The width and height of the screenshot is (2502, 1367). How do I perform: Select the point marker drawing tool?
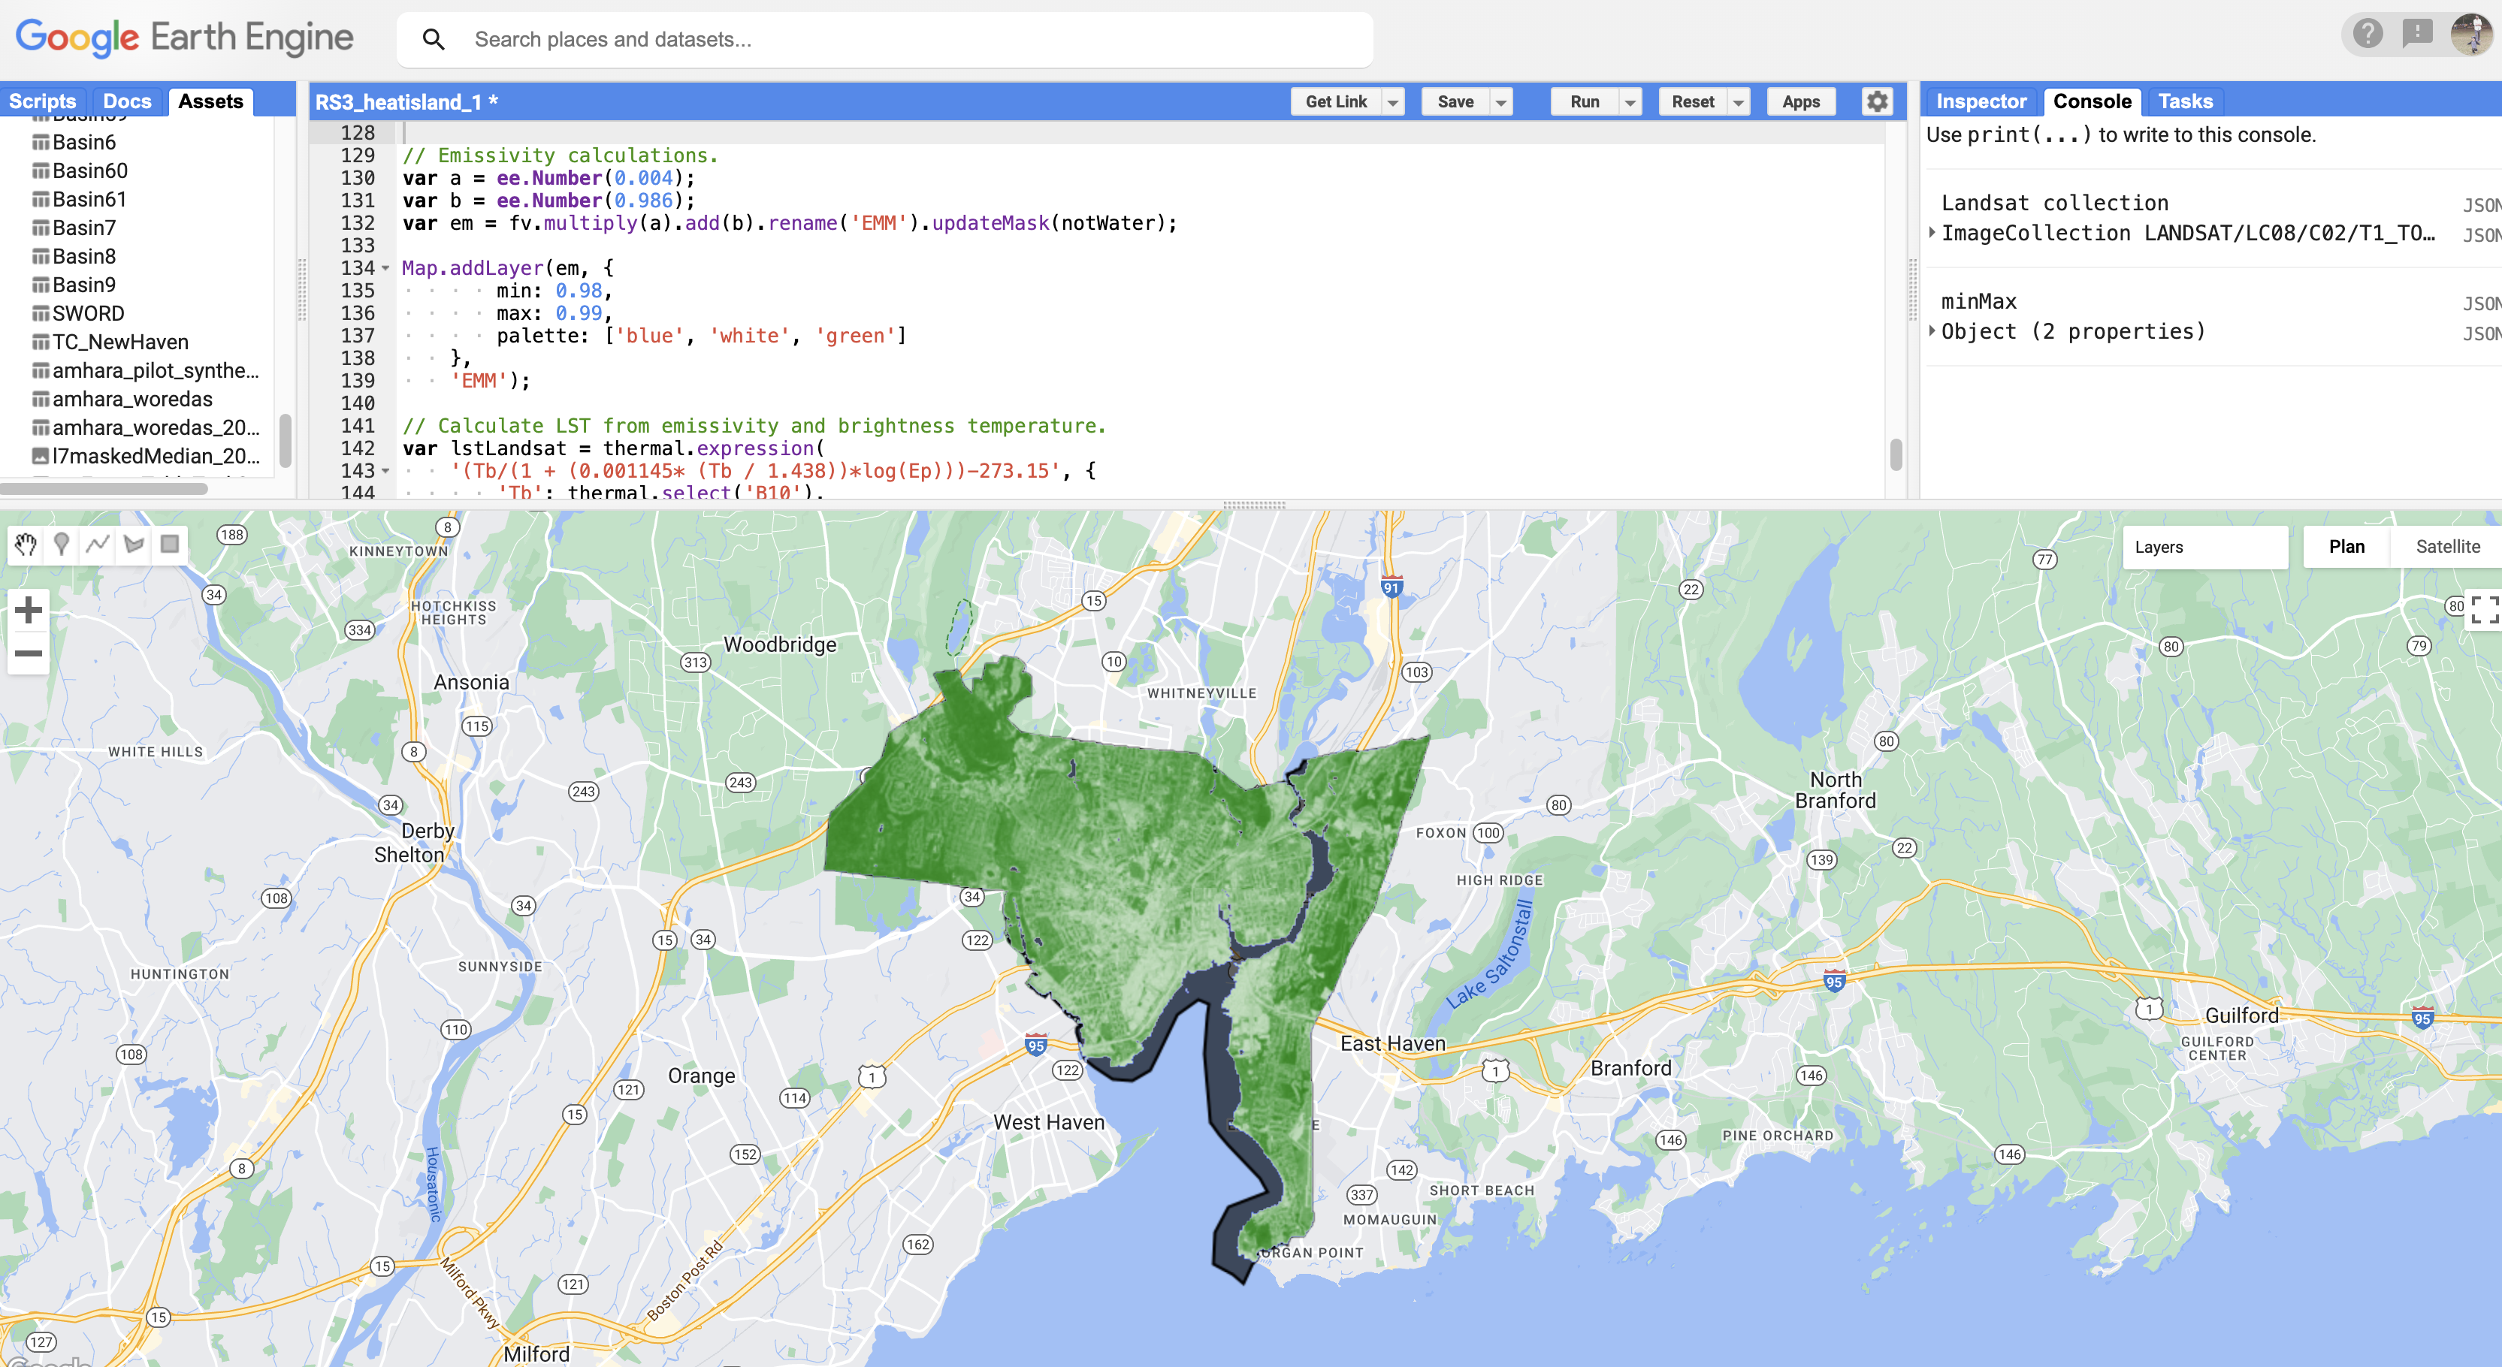coord(61,545)
